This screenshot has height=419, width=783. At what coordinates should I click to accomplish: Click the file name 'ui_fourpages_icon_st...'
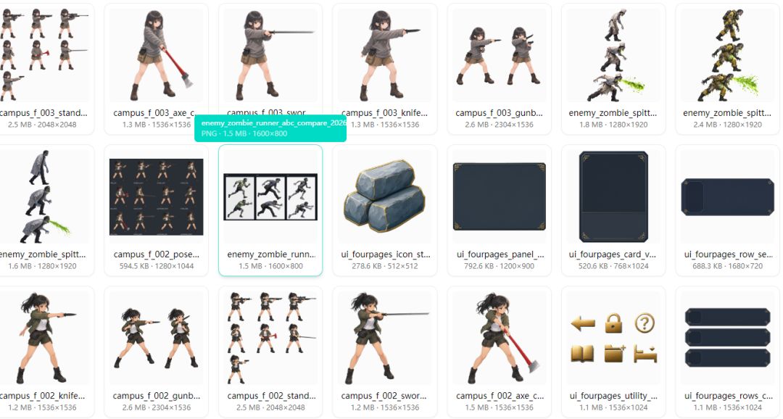tap(385, 254)
